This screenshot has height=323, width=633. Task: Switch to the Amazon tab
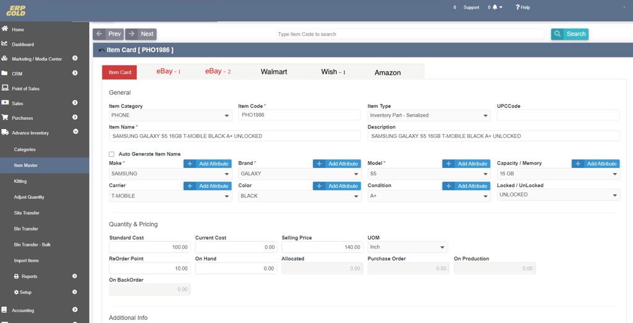388,73
